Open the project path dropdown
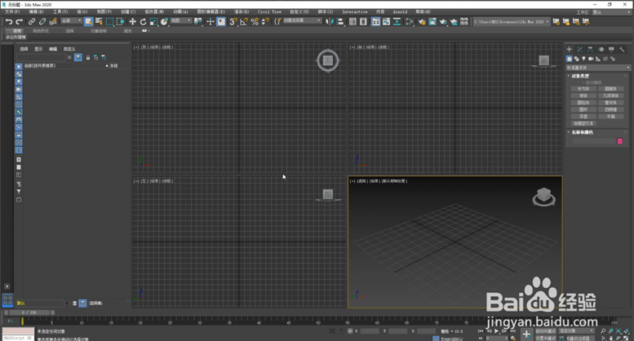 511,21
